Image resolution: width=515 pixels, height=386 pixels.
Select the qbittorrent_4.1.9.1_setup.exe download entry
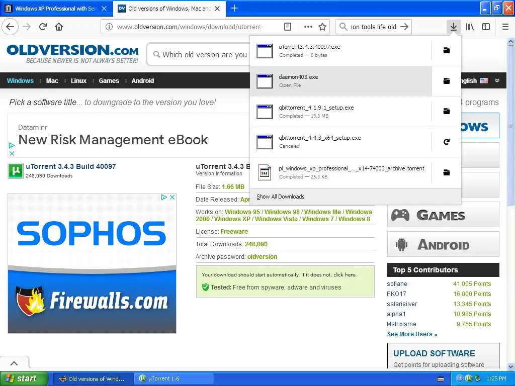[340, 111]
